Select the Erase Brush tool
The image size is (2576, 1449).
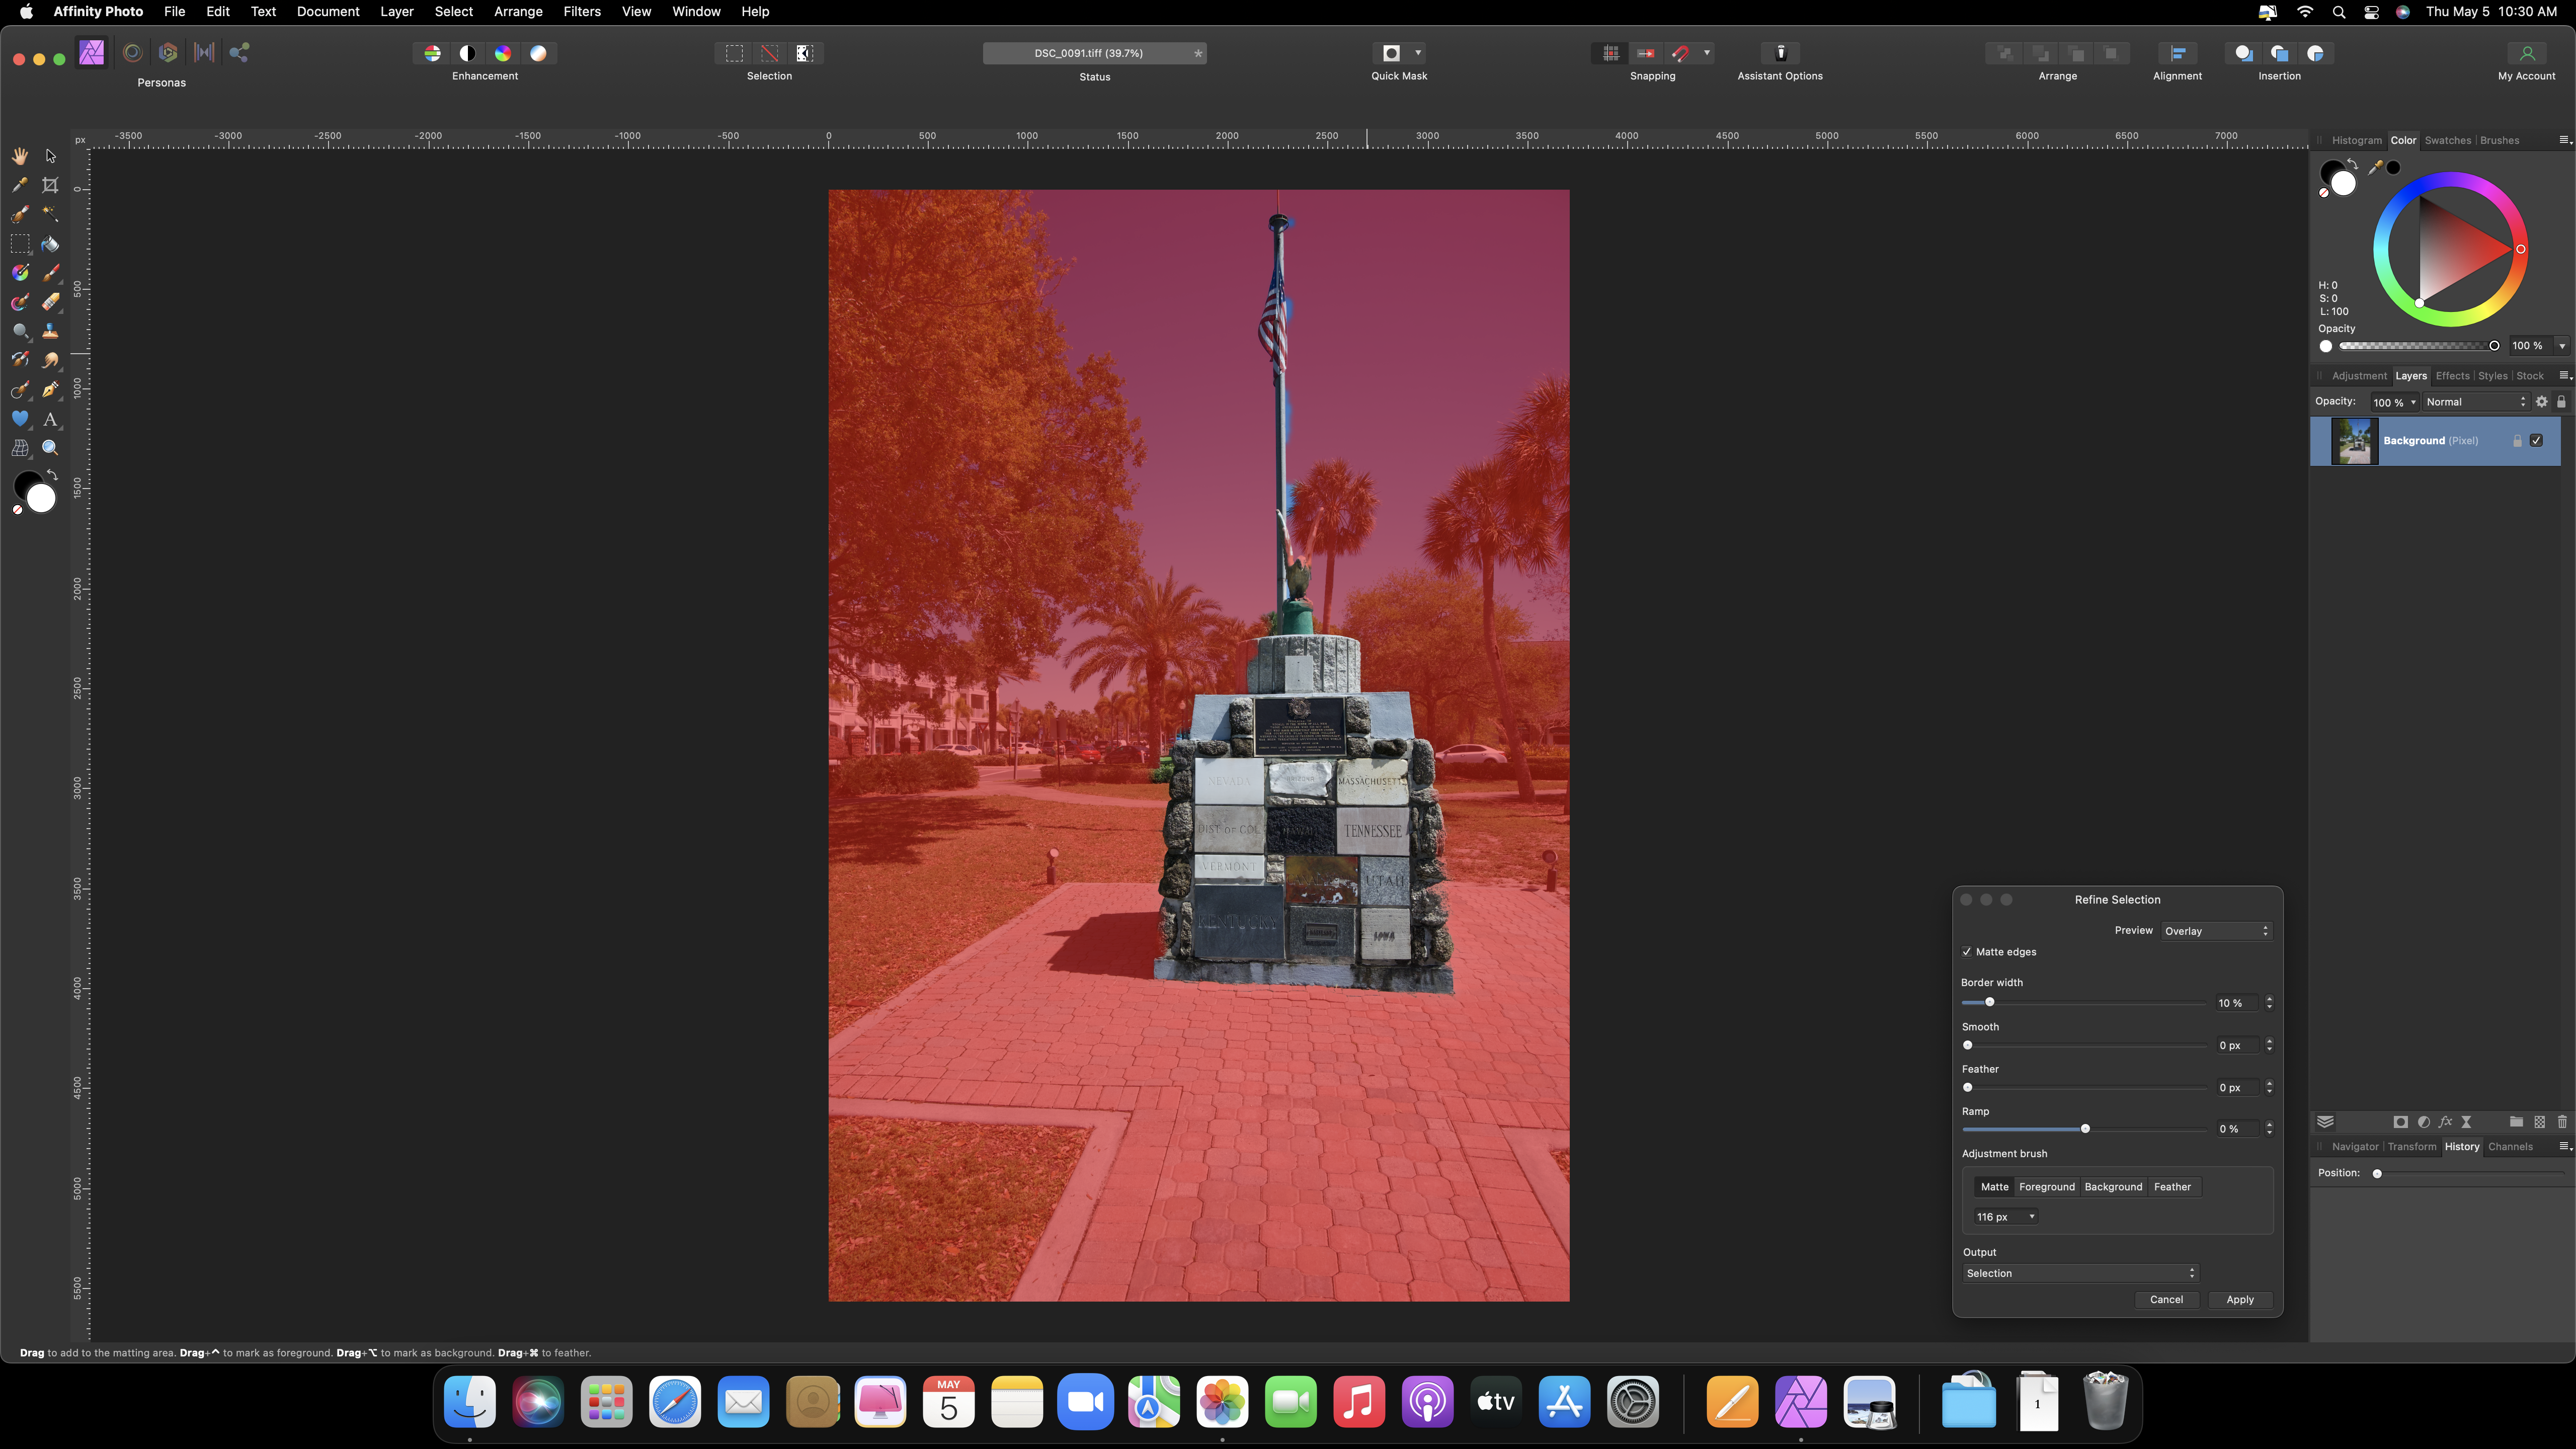pyautogui.click(x=50, y=302)
